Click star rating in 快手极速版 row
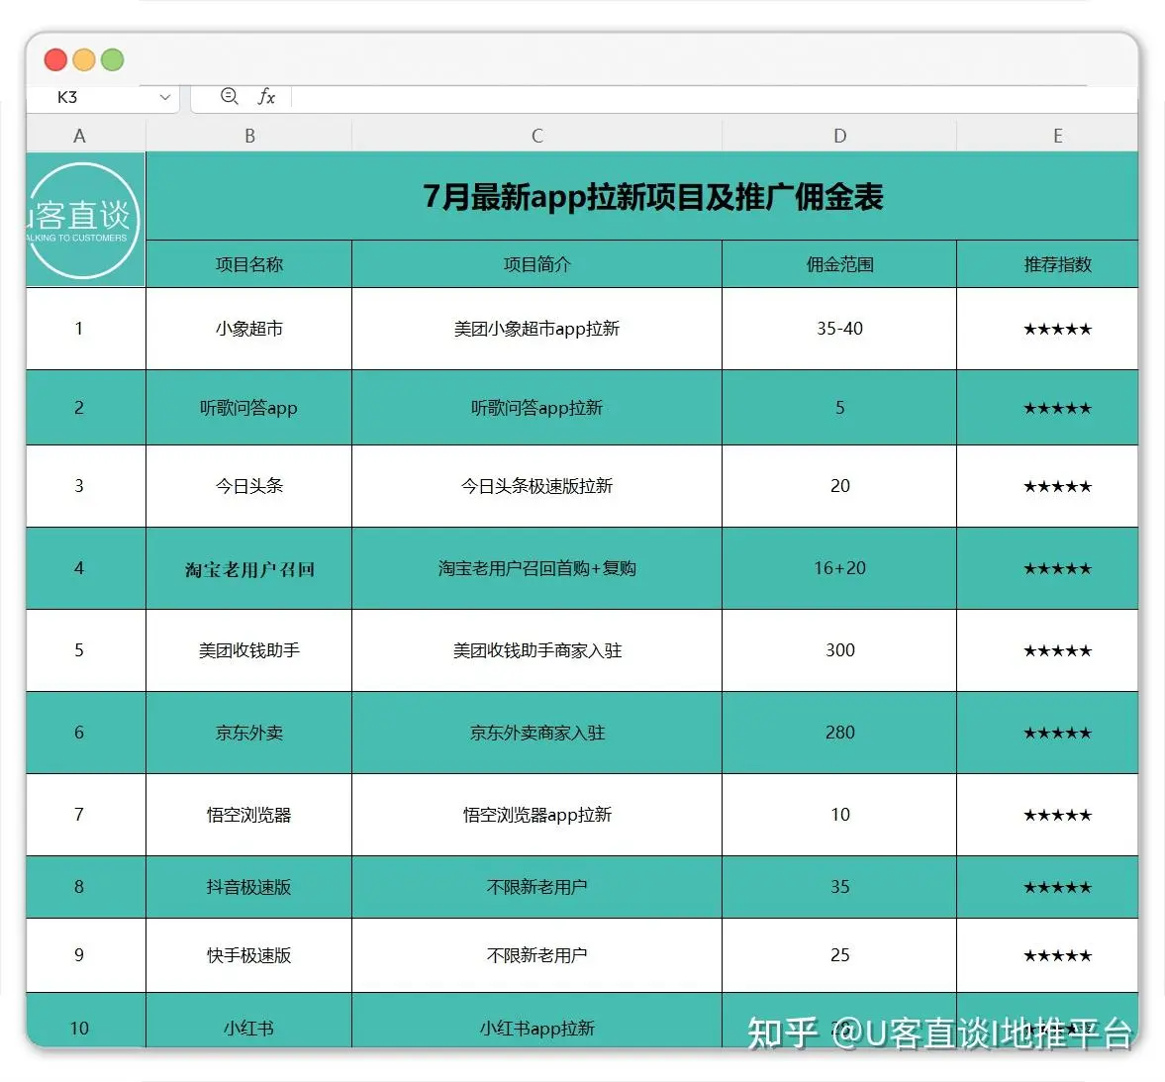Screen dimensions: 1165x1082 coord(1057,955)
